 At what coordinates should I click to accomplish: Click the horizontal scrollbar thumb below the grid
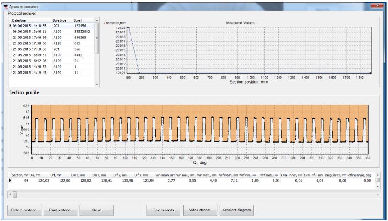tap(15, 194)
